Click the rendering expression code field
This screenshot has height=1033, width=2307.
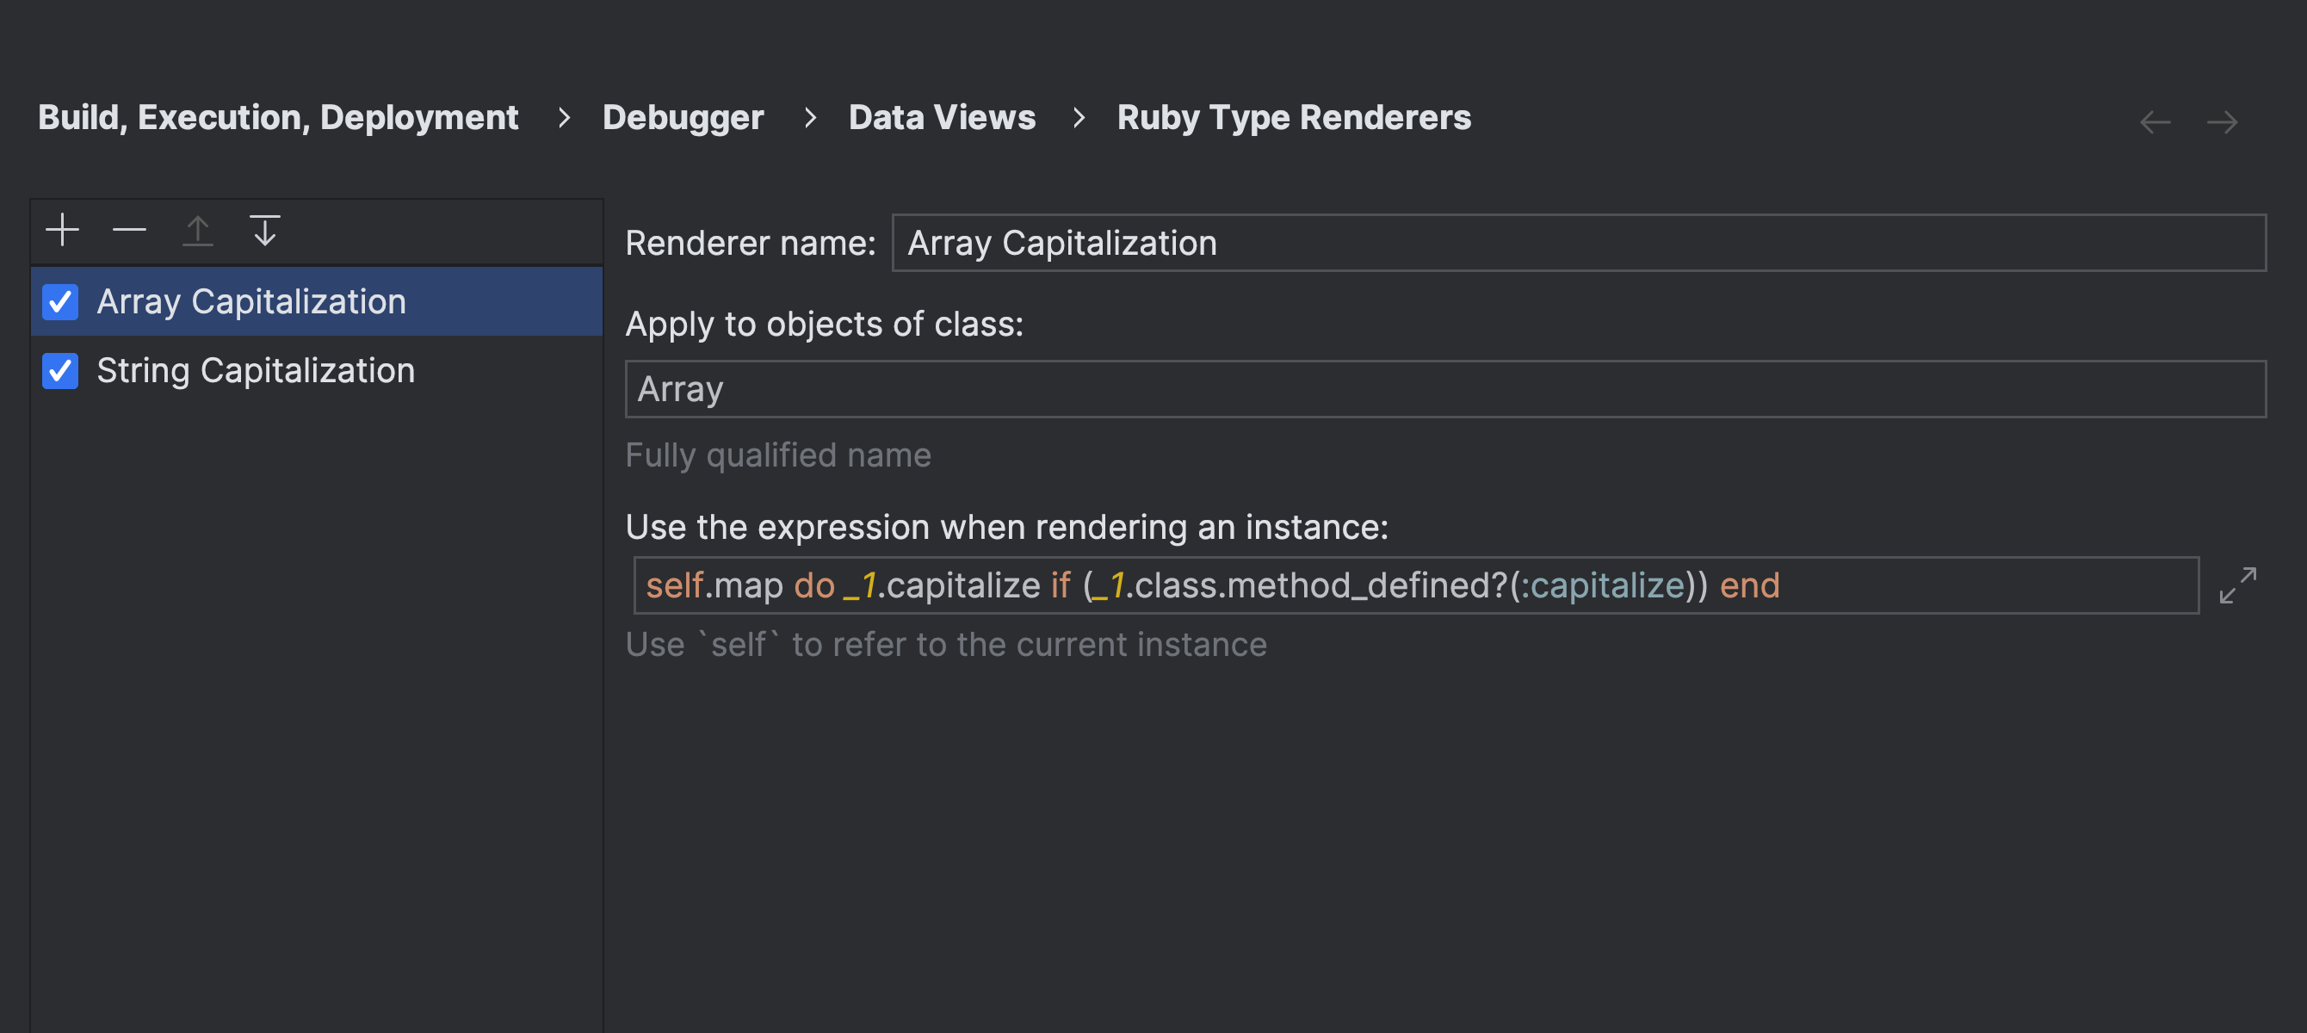[x=1415, y=585]
